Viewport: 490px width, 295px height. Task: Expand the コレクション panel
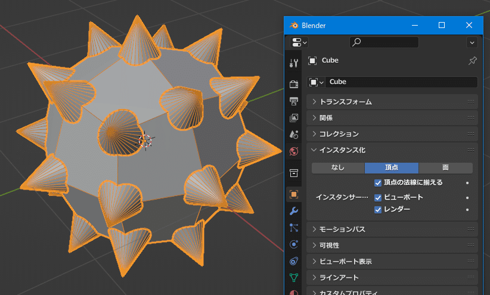click(392, 134)
